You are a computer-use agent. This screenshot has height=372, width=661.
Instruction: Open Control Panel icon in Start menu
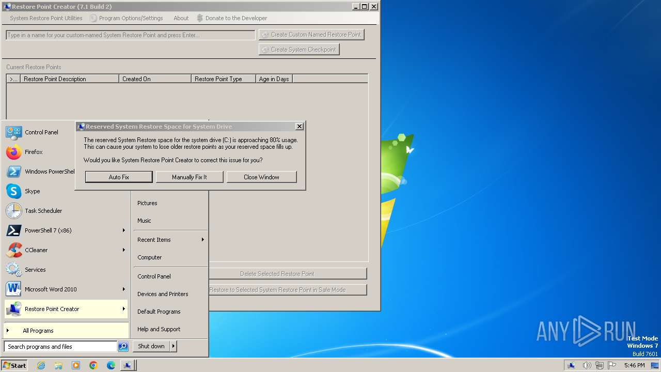pos(14,132)
